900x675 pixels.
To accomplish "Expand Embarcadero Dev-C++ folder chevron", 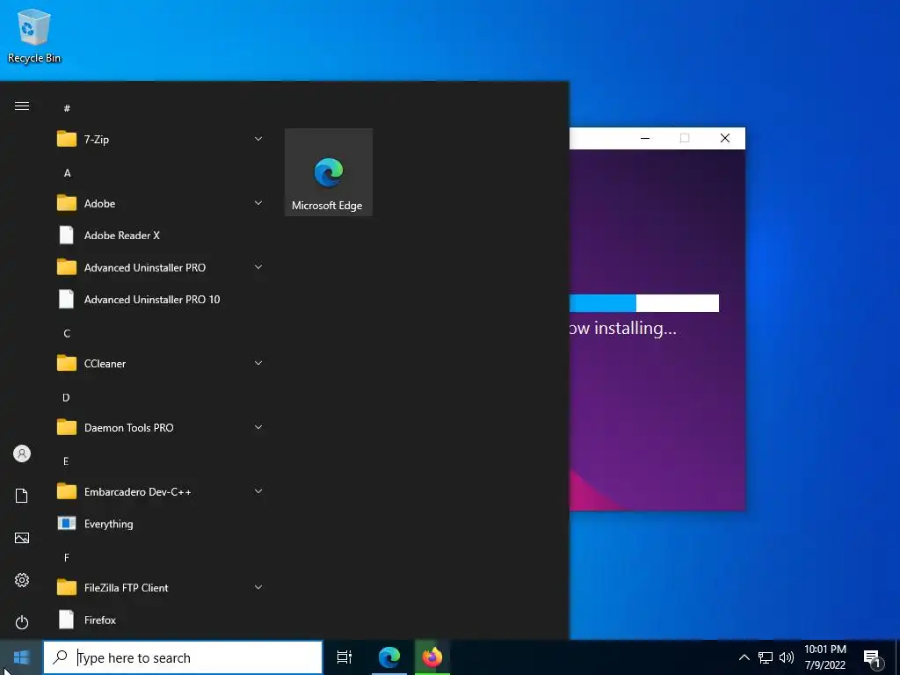I will pos(258,492).
